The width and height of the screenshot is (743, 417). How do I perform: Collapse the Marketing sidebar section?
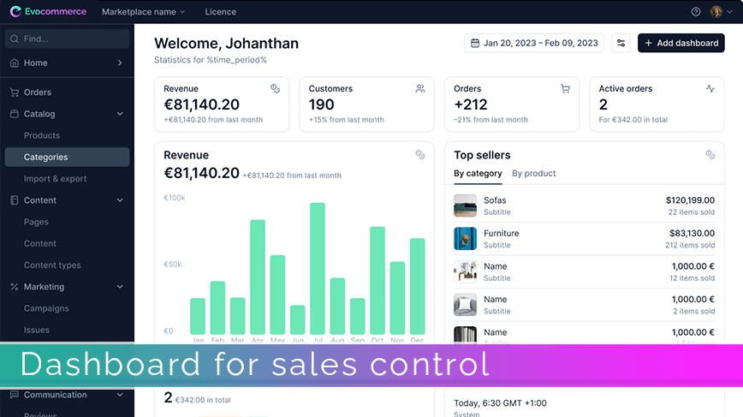[x=120, y=287]
